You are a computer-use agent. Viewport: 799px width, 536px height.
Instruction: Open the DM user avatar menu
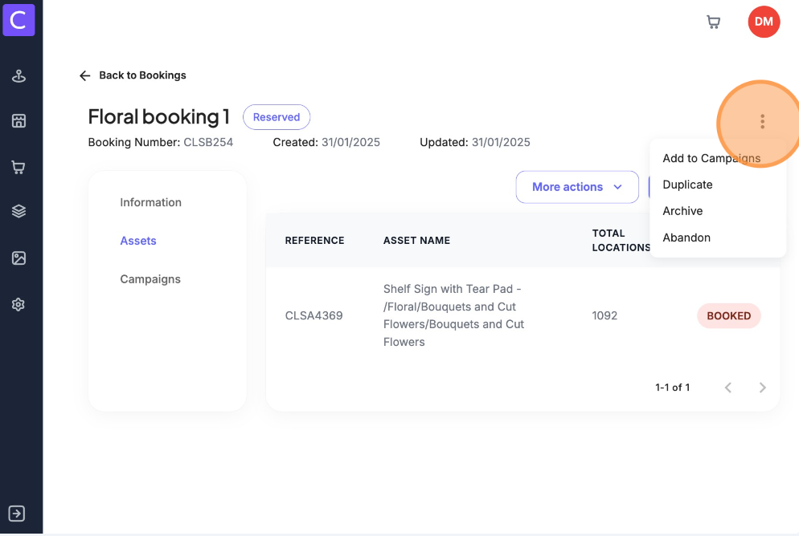coord(764,22)
